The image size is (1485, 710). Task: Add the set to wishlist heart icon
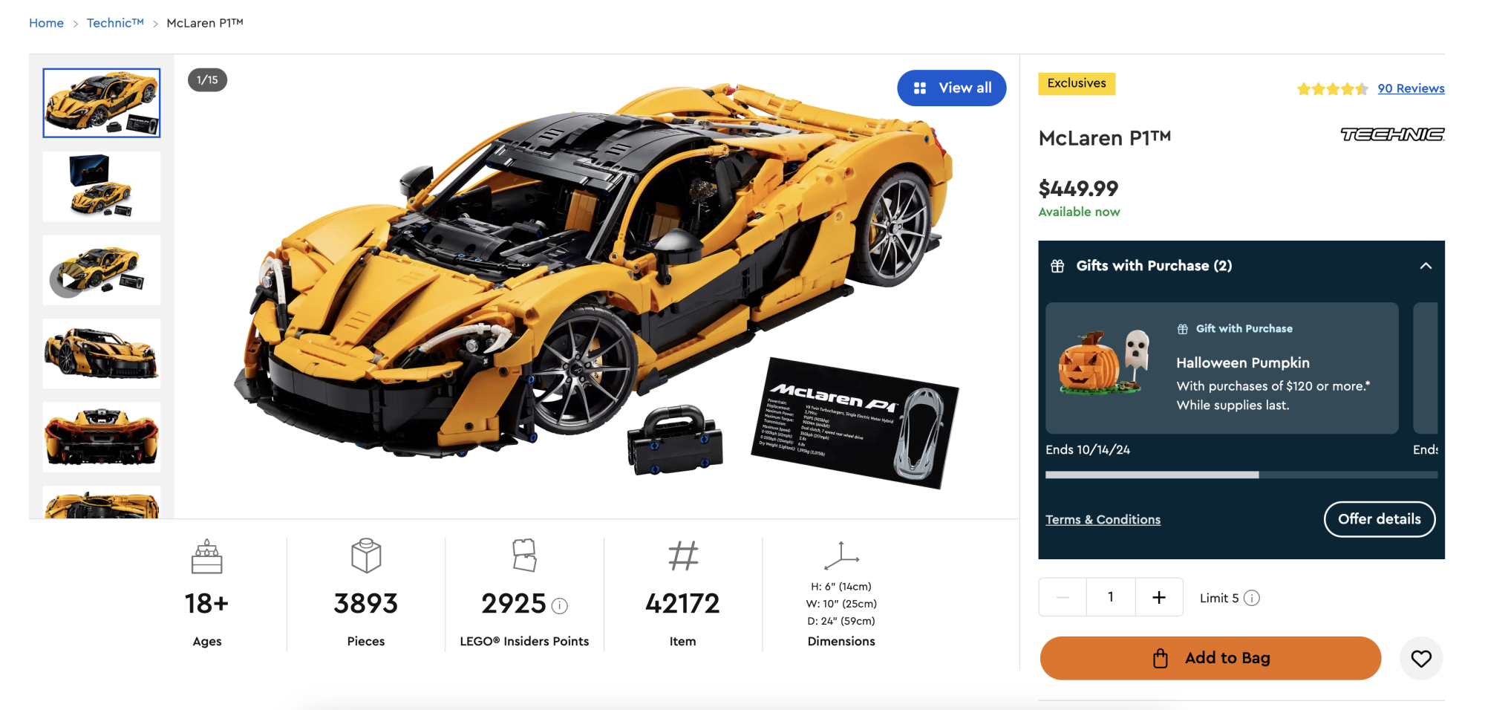pyautogui.click(x=1420, y=658)
